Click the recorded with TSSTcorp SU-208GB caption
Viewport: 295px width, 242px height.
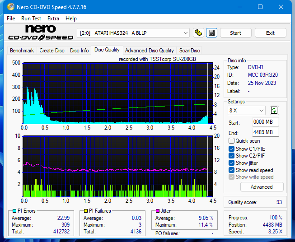coord(157,59)
